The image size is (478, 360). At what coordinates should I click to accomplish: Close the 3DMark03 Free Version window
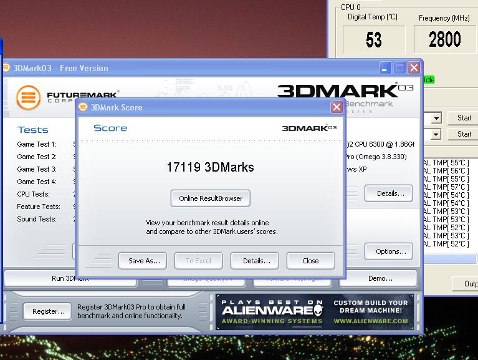click(x=414, y=68)
